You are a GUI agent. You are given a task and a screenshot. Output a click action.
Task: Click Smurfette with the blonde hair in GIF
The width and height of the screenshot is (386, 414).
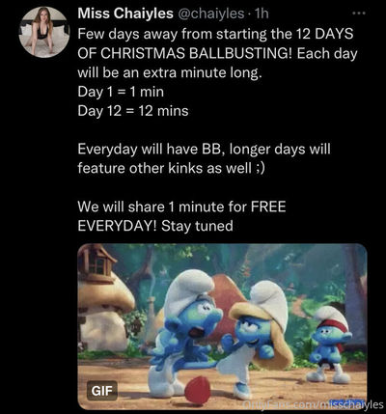click(x=257, y=338)
